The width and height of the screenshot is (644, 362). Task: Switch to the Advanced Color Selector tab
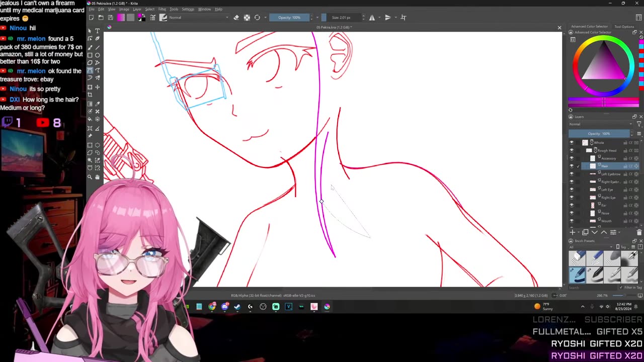590,27
